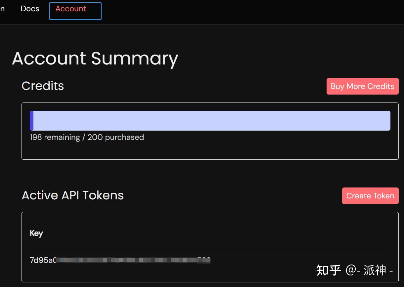Click the dark used-credits sliver of the bar
404x287 pixels.
(x=31, y=121)
